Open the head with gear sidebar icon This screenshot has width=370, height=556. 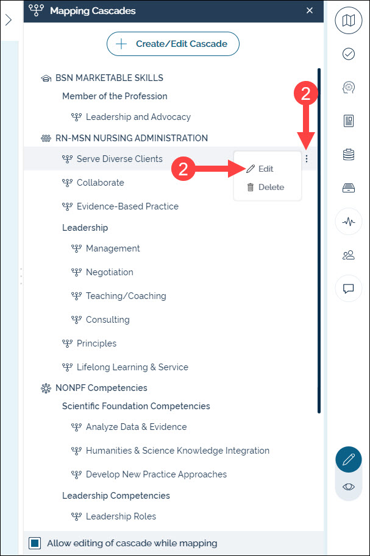point(349,88)
